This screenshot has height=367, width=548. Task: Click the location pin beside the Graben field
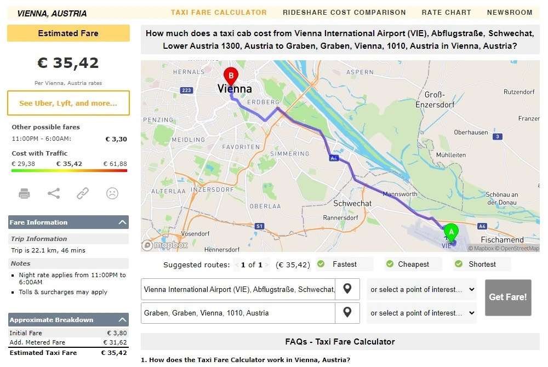click(347, 312)
